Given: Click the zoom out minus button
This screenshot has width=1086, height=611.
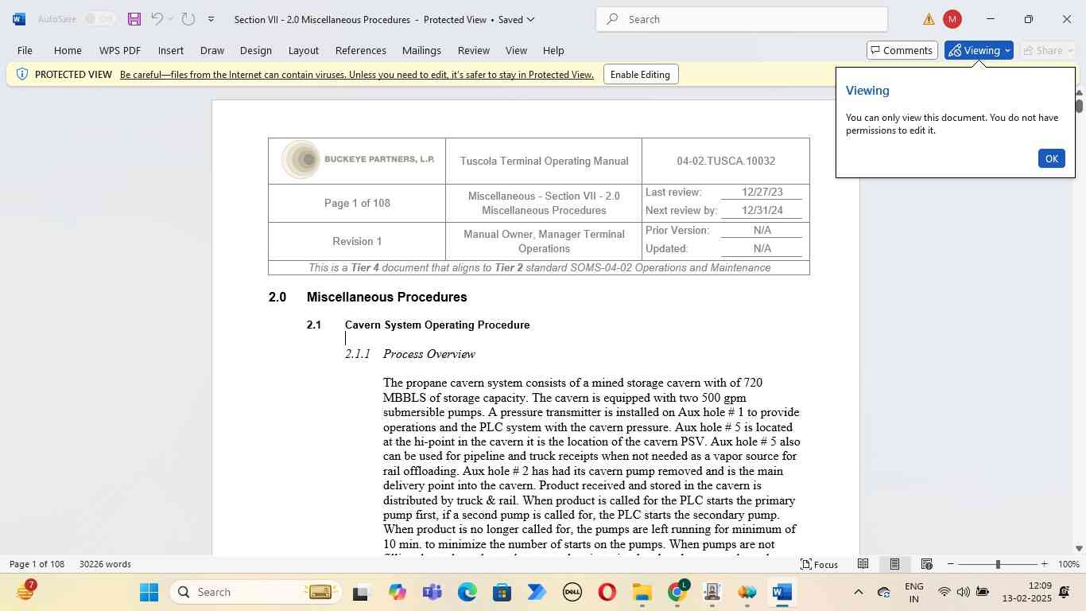Looking at the screenshot, I should pos(950,564).
